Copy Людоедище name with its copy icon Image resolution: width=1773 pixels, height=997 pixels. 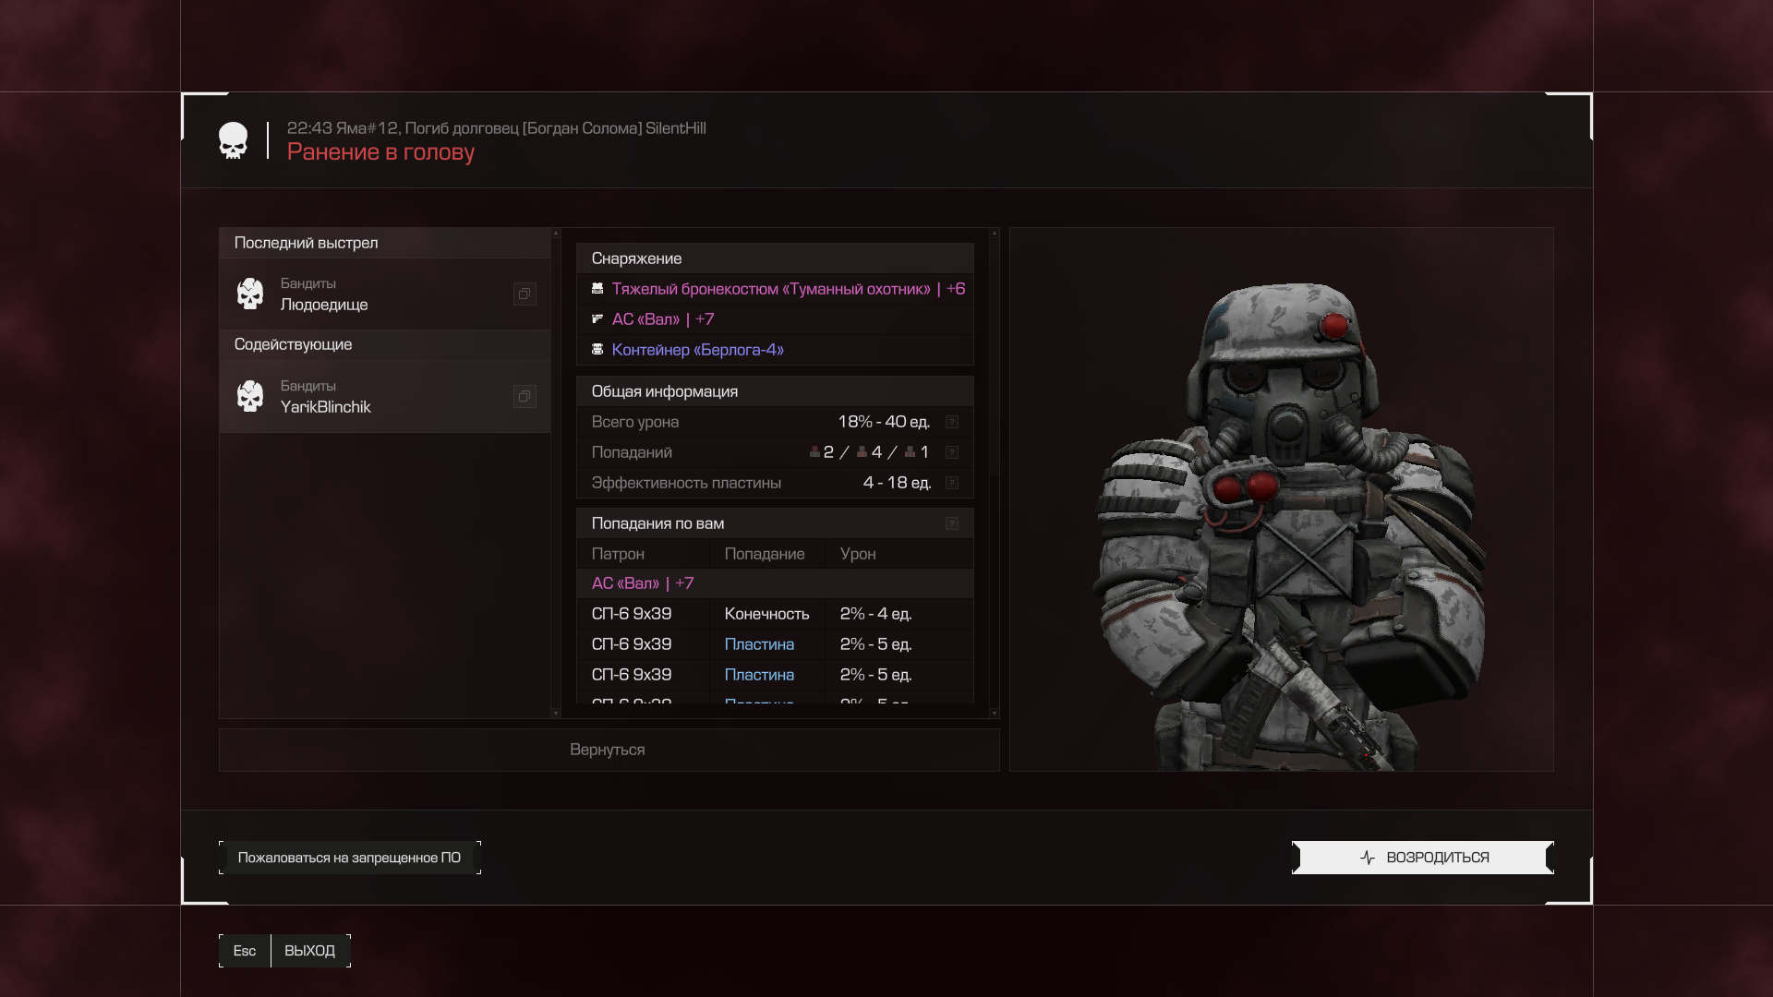point(525,294)
